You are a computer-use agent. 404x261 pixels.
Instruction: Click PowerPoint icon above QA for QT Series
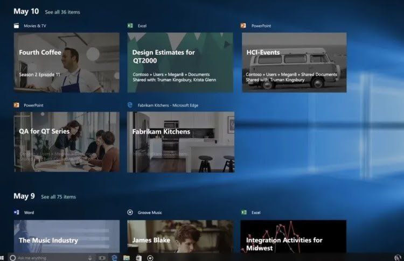pos(16,105)
